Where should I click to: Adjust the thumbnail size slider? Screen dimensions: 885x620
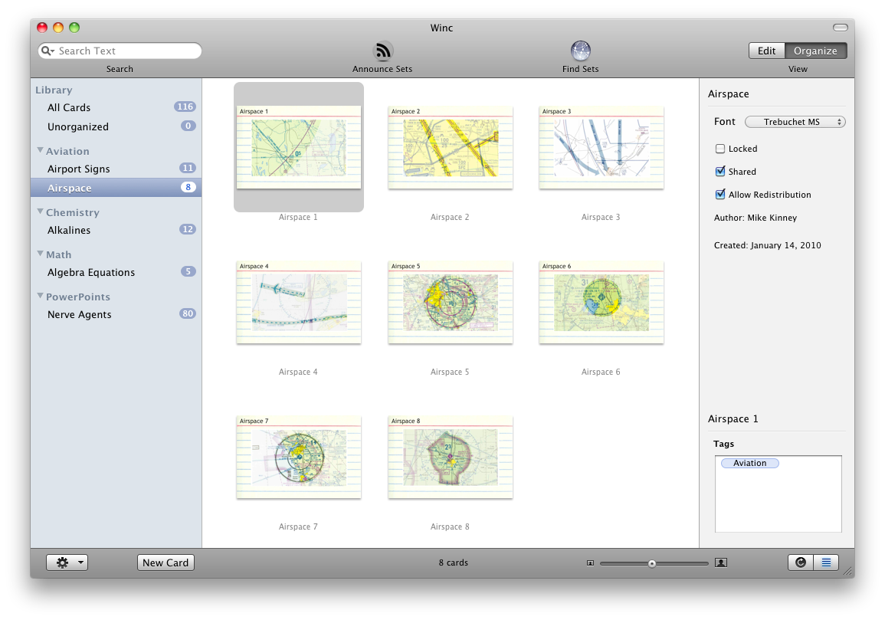(652, 563)
